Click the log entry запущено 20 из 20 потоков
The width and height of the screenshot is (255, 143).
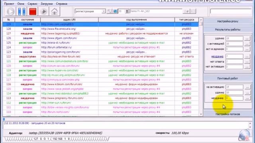(x=35, y=123)
